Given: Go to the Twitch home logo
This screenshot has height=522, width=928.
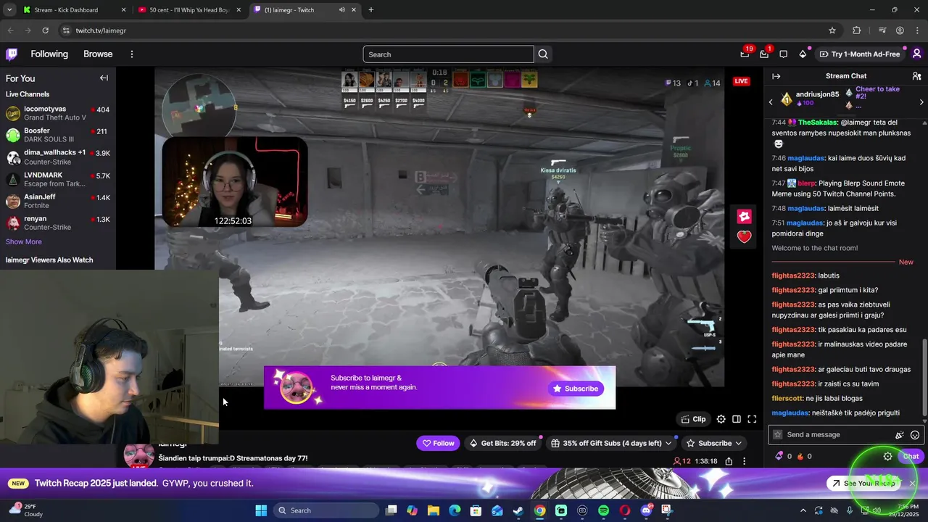Looking at the screenshot, I should point(12,54).
